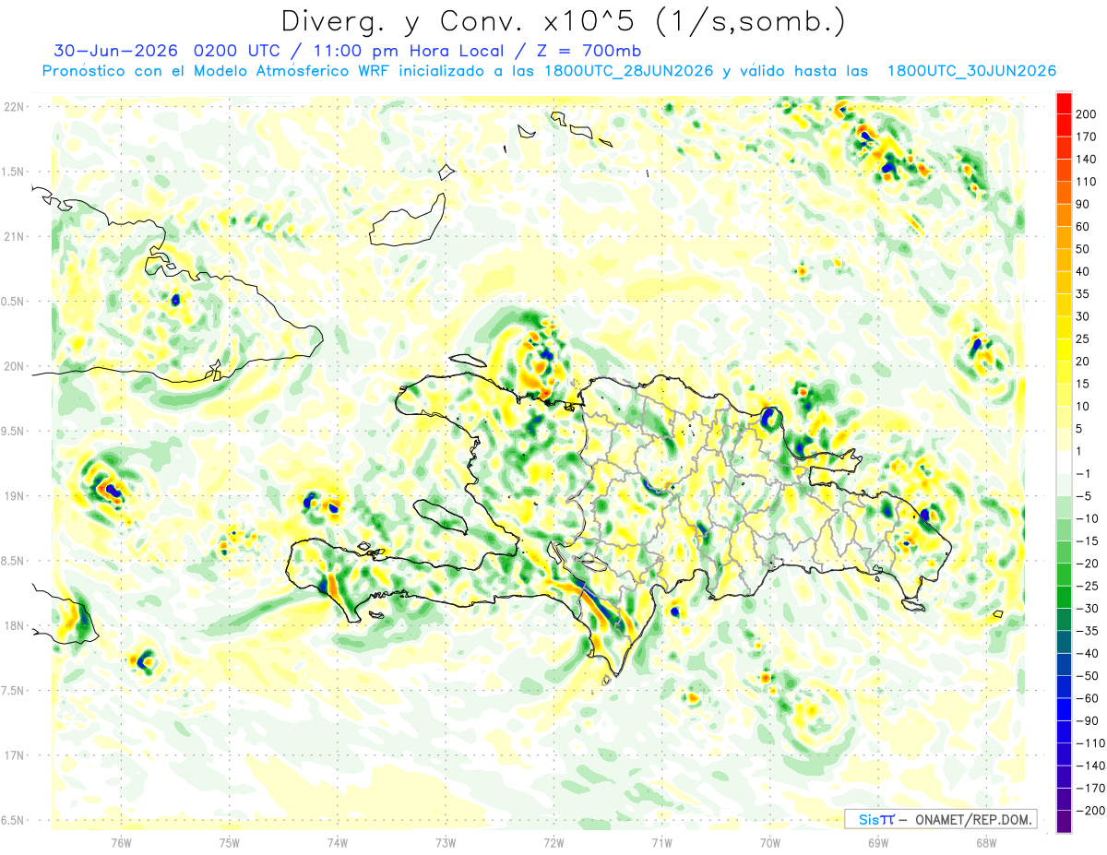Click white color band between 1 and -1

1064,462
